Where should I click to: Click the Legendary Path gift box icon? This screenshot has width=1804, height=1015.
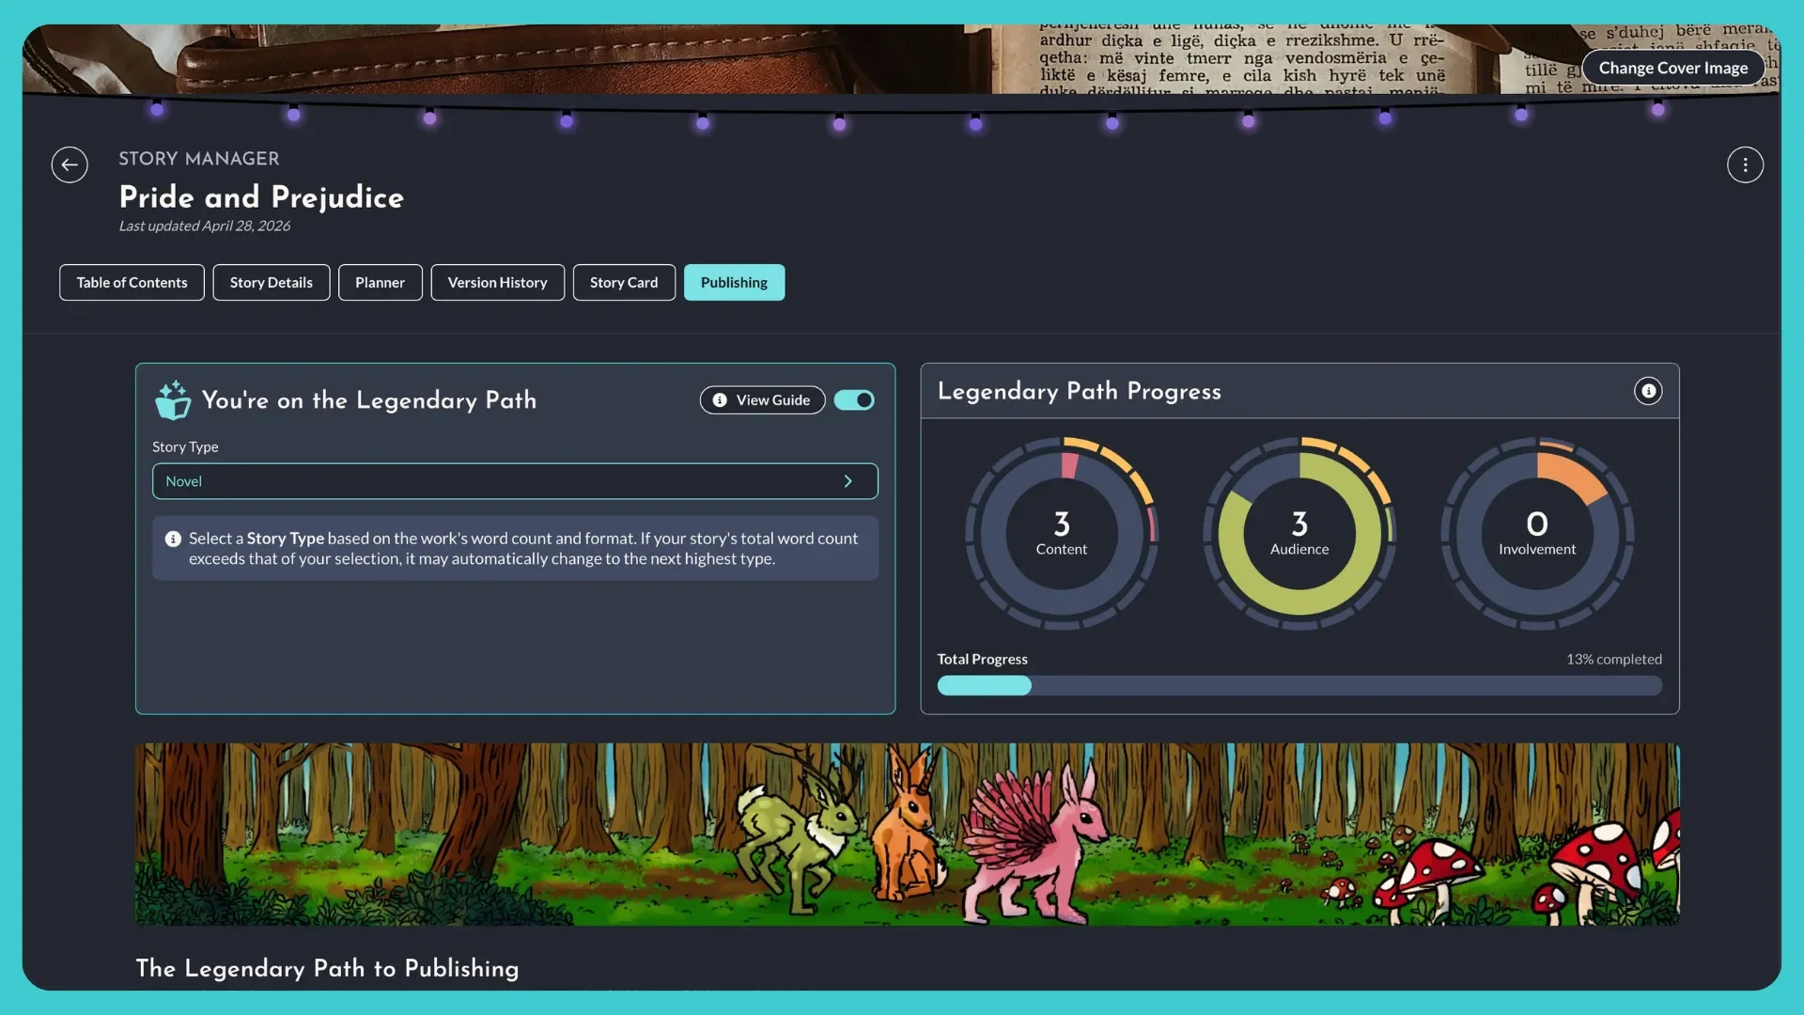[x=173, y=400]
